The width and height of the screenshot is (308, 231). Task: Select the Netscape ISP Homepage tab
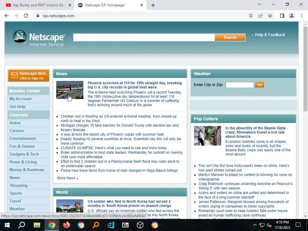(110, 5)
